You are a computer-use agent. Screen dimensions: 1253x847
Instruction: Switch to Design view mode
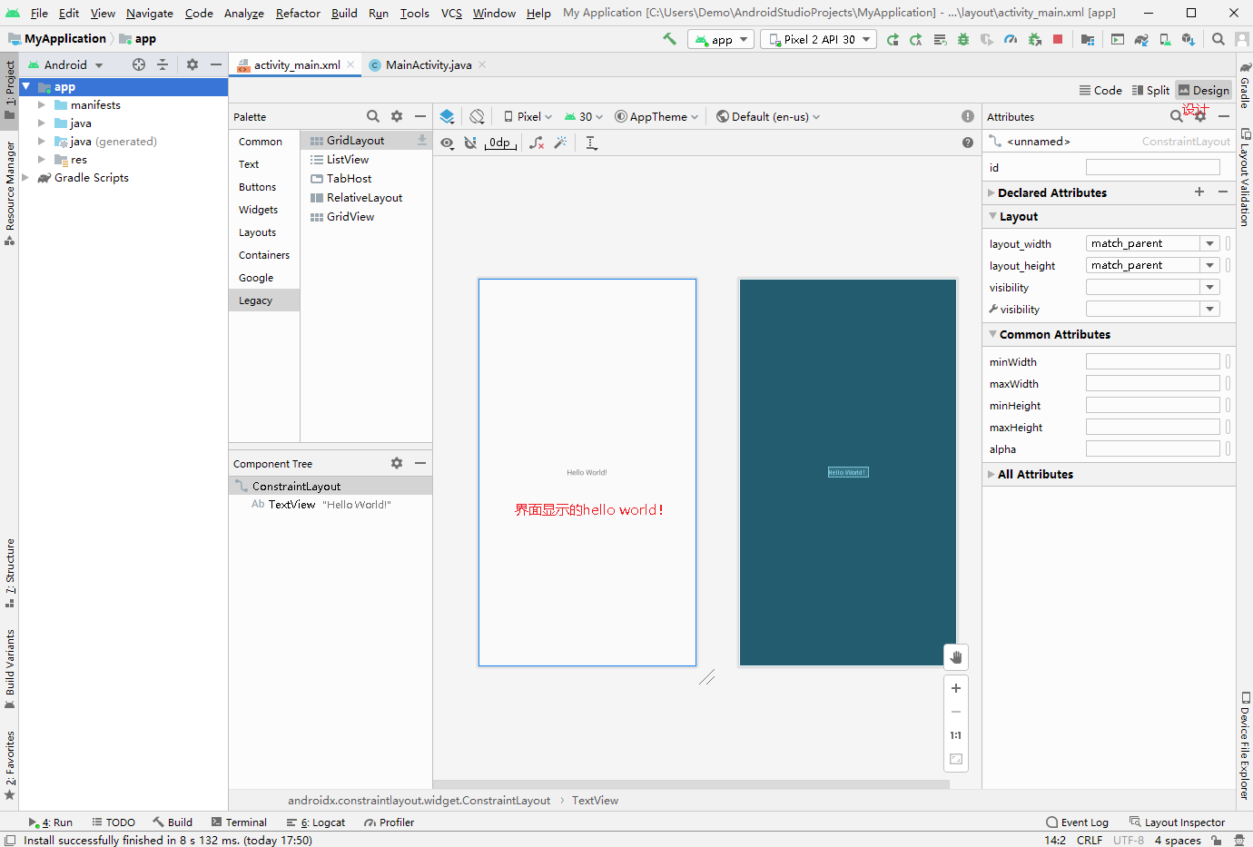(1203, 90)
